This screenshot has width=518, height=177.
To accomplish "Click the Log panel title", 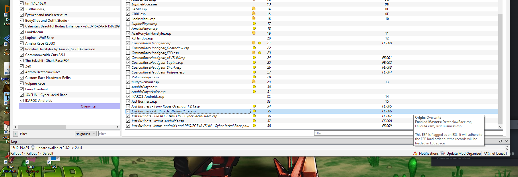I will [x=14, y=142].
